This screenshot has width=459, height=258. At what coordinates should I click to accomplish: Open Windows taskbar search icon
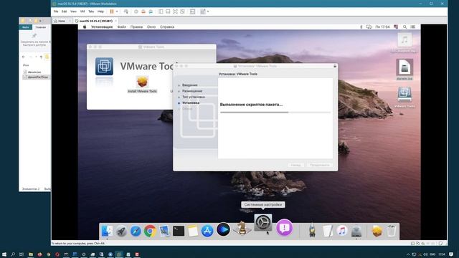tap(13, 254)
